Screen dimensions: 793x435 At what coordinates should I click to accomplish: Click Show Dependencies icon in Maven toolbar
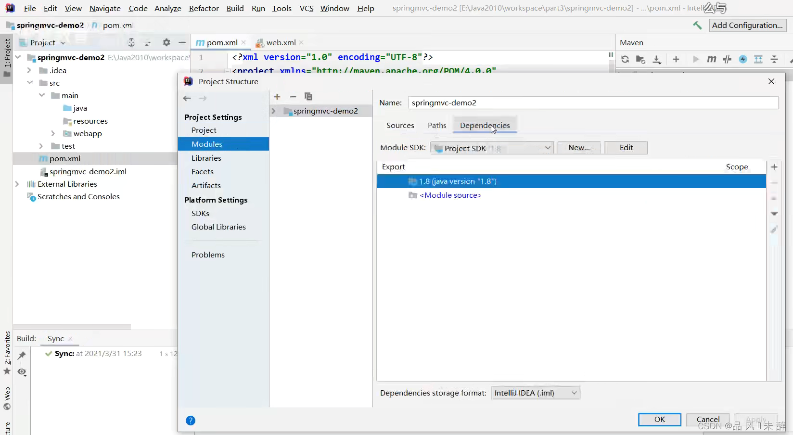[x=758, y=59]
